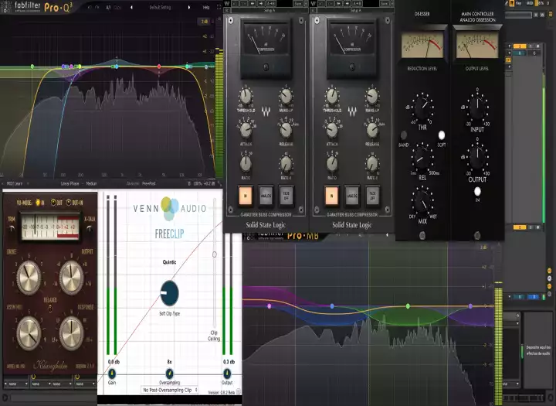Select the blue band node in Pro-MB
This screenshot has width=556, height=406.
coord(332,305)
